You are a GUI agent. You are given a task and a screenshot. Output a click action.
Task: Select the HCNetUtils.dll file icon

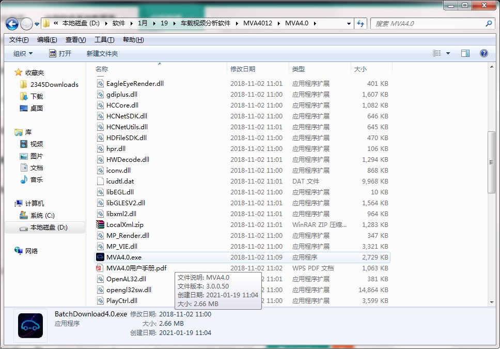100,127
